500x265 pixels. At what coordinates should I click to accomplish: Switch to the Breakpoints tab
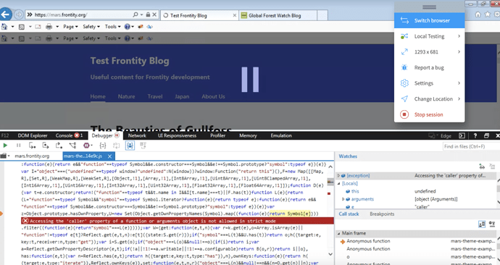coord(382,214)
